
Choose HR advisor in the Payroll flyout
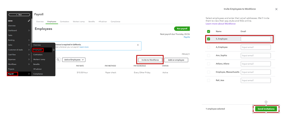38,69
